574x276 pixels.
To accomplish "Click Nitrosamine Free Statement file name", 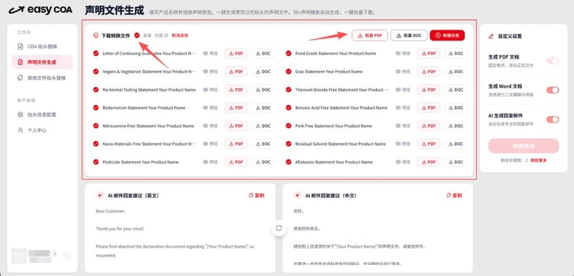I will [148, 126].
